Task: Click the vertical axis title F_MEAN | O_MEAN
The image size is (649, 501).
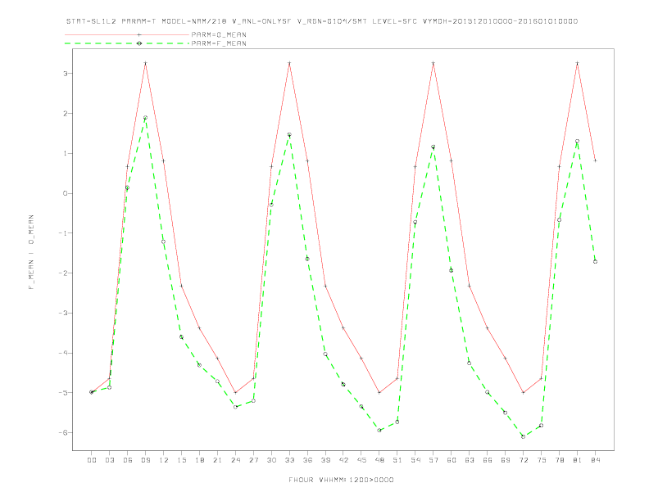Action: (31, 252)
